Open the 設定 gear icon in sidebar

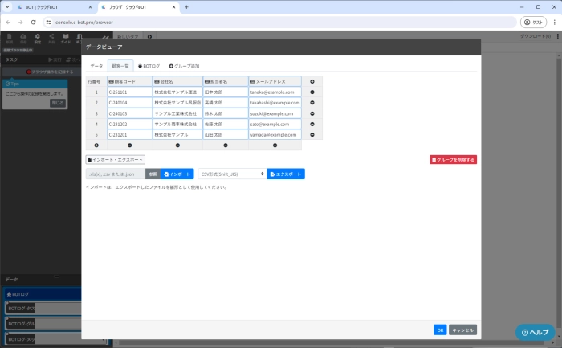point(37,37)
